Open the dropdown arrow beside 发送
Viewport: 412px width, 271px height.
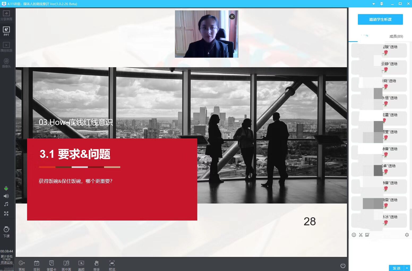[x=407, y=268]
